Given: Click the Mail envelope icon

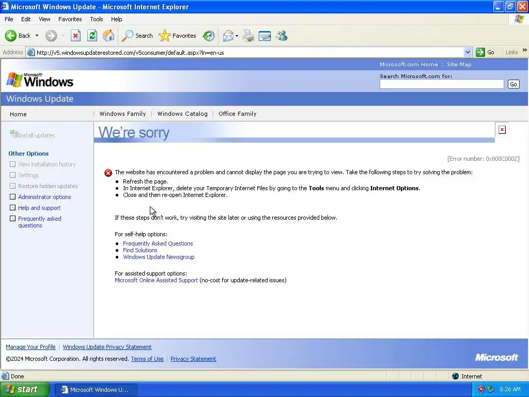Looking at the screenshot, I should [x=228, y=36].
